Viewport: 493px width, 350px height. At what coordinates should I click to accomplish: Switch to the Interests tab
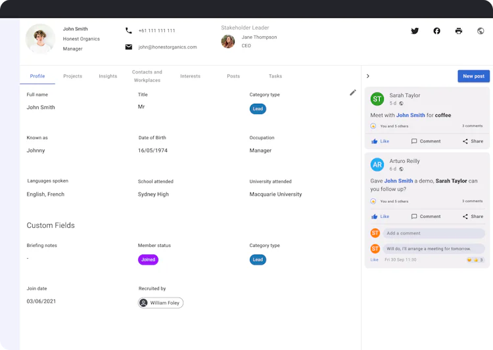[190, 76]
